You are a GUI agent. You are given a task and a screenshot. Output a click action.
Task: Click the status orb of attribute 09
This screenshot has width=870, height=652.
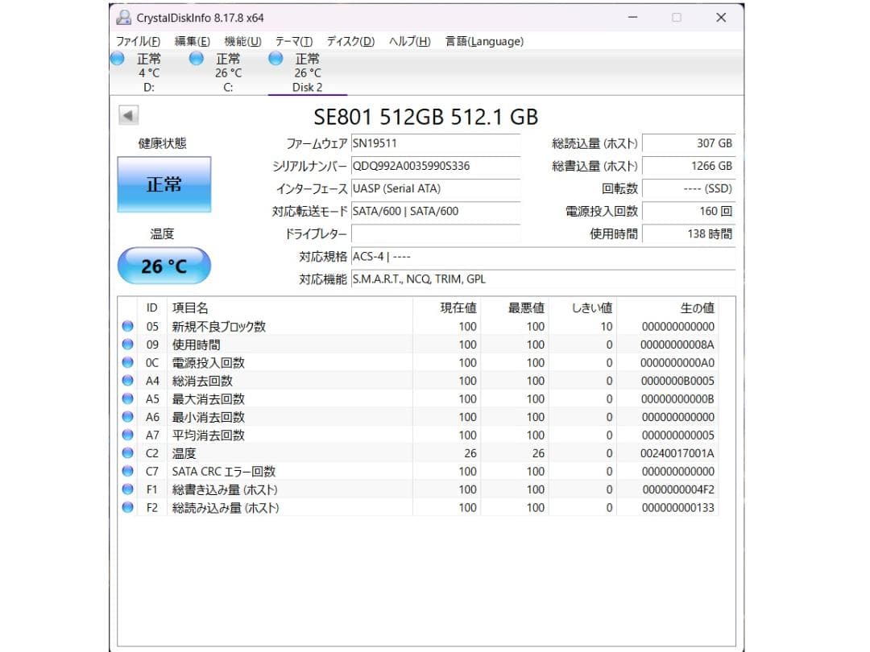tap(127, 345)
